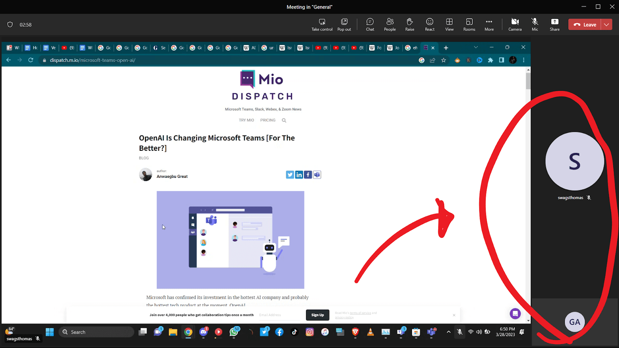Switch to the "Jo" Wikipedia tab
The image size is (619, 348).
click(393, 48)
